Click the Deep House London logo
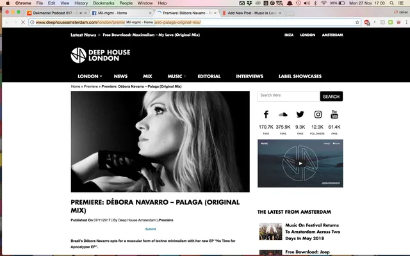410x256 pixels. 101,55
